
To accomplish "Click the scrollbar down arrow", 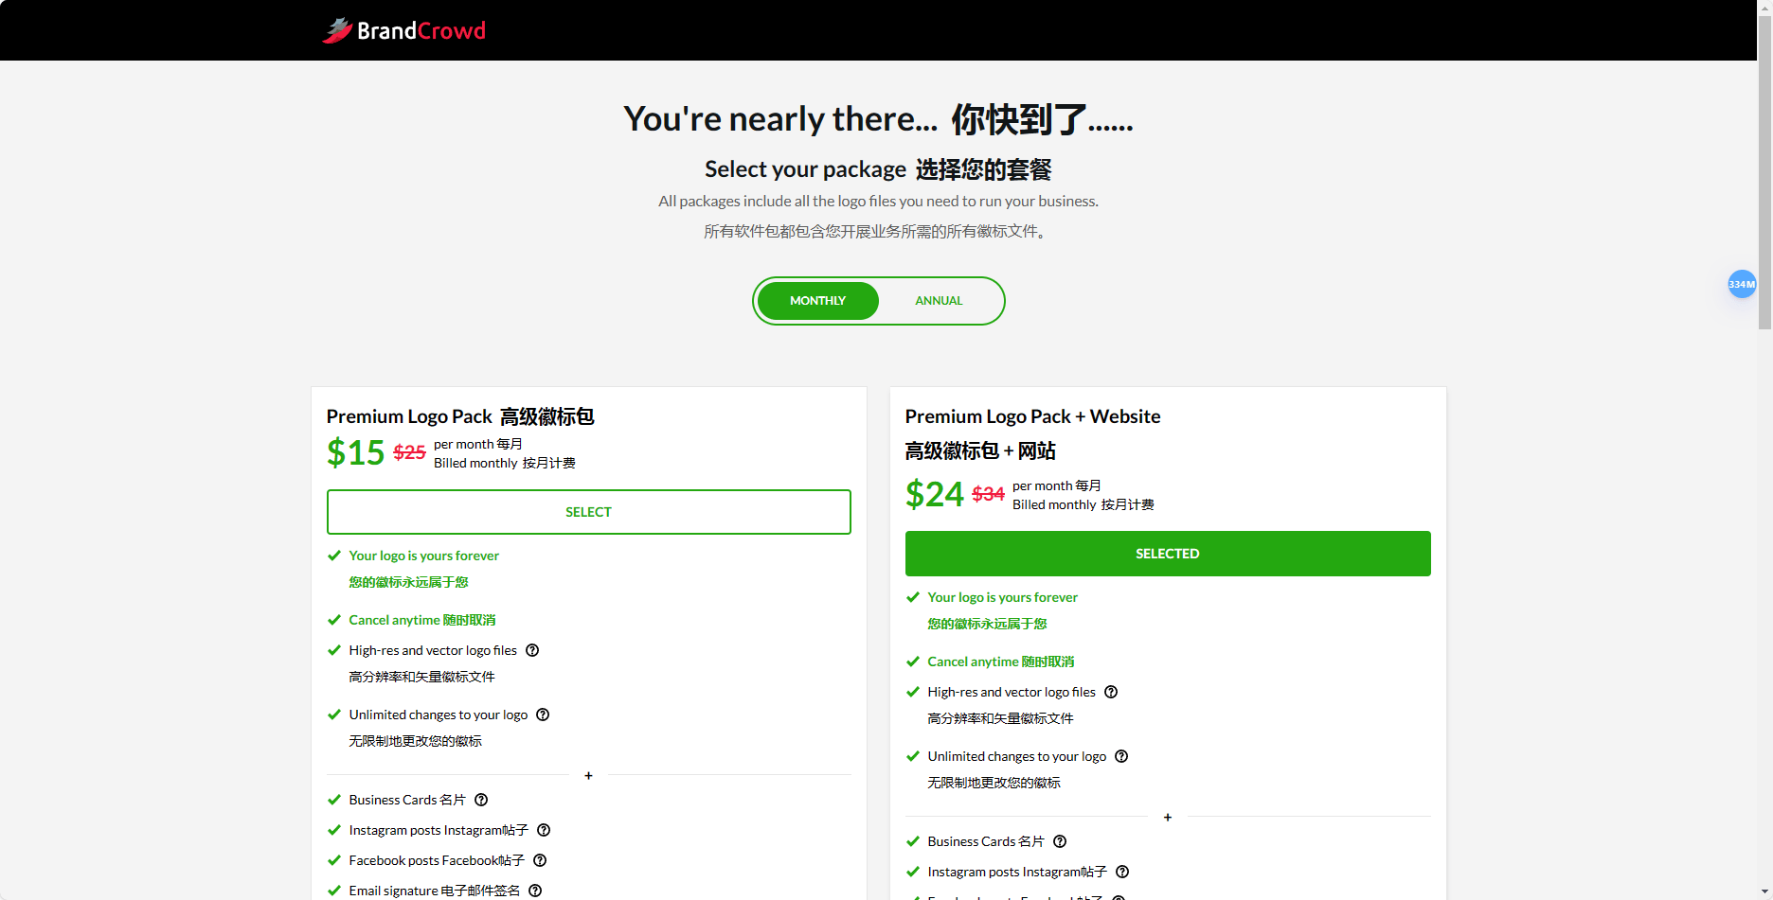I will tap(1764, 892).
